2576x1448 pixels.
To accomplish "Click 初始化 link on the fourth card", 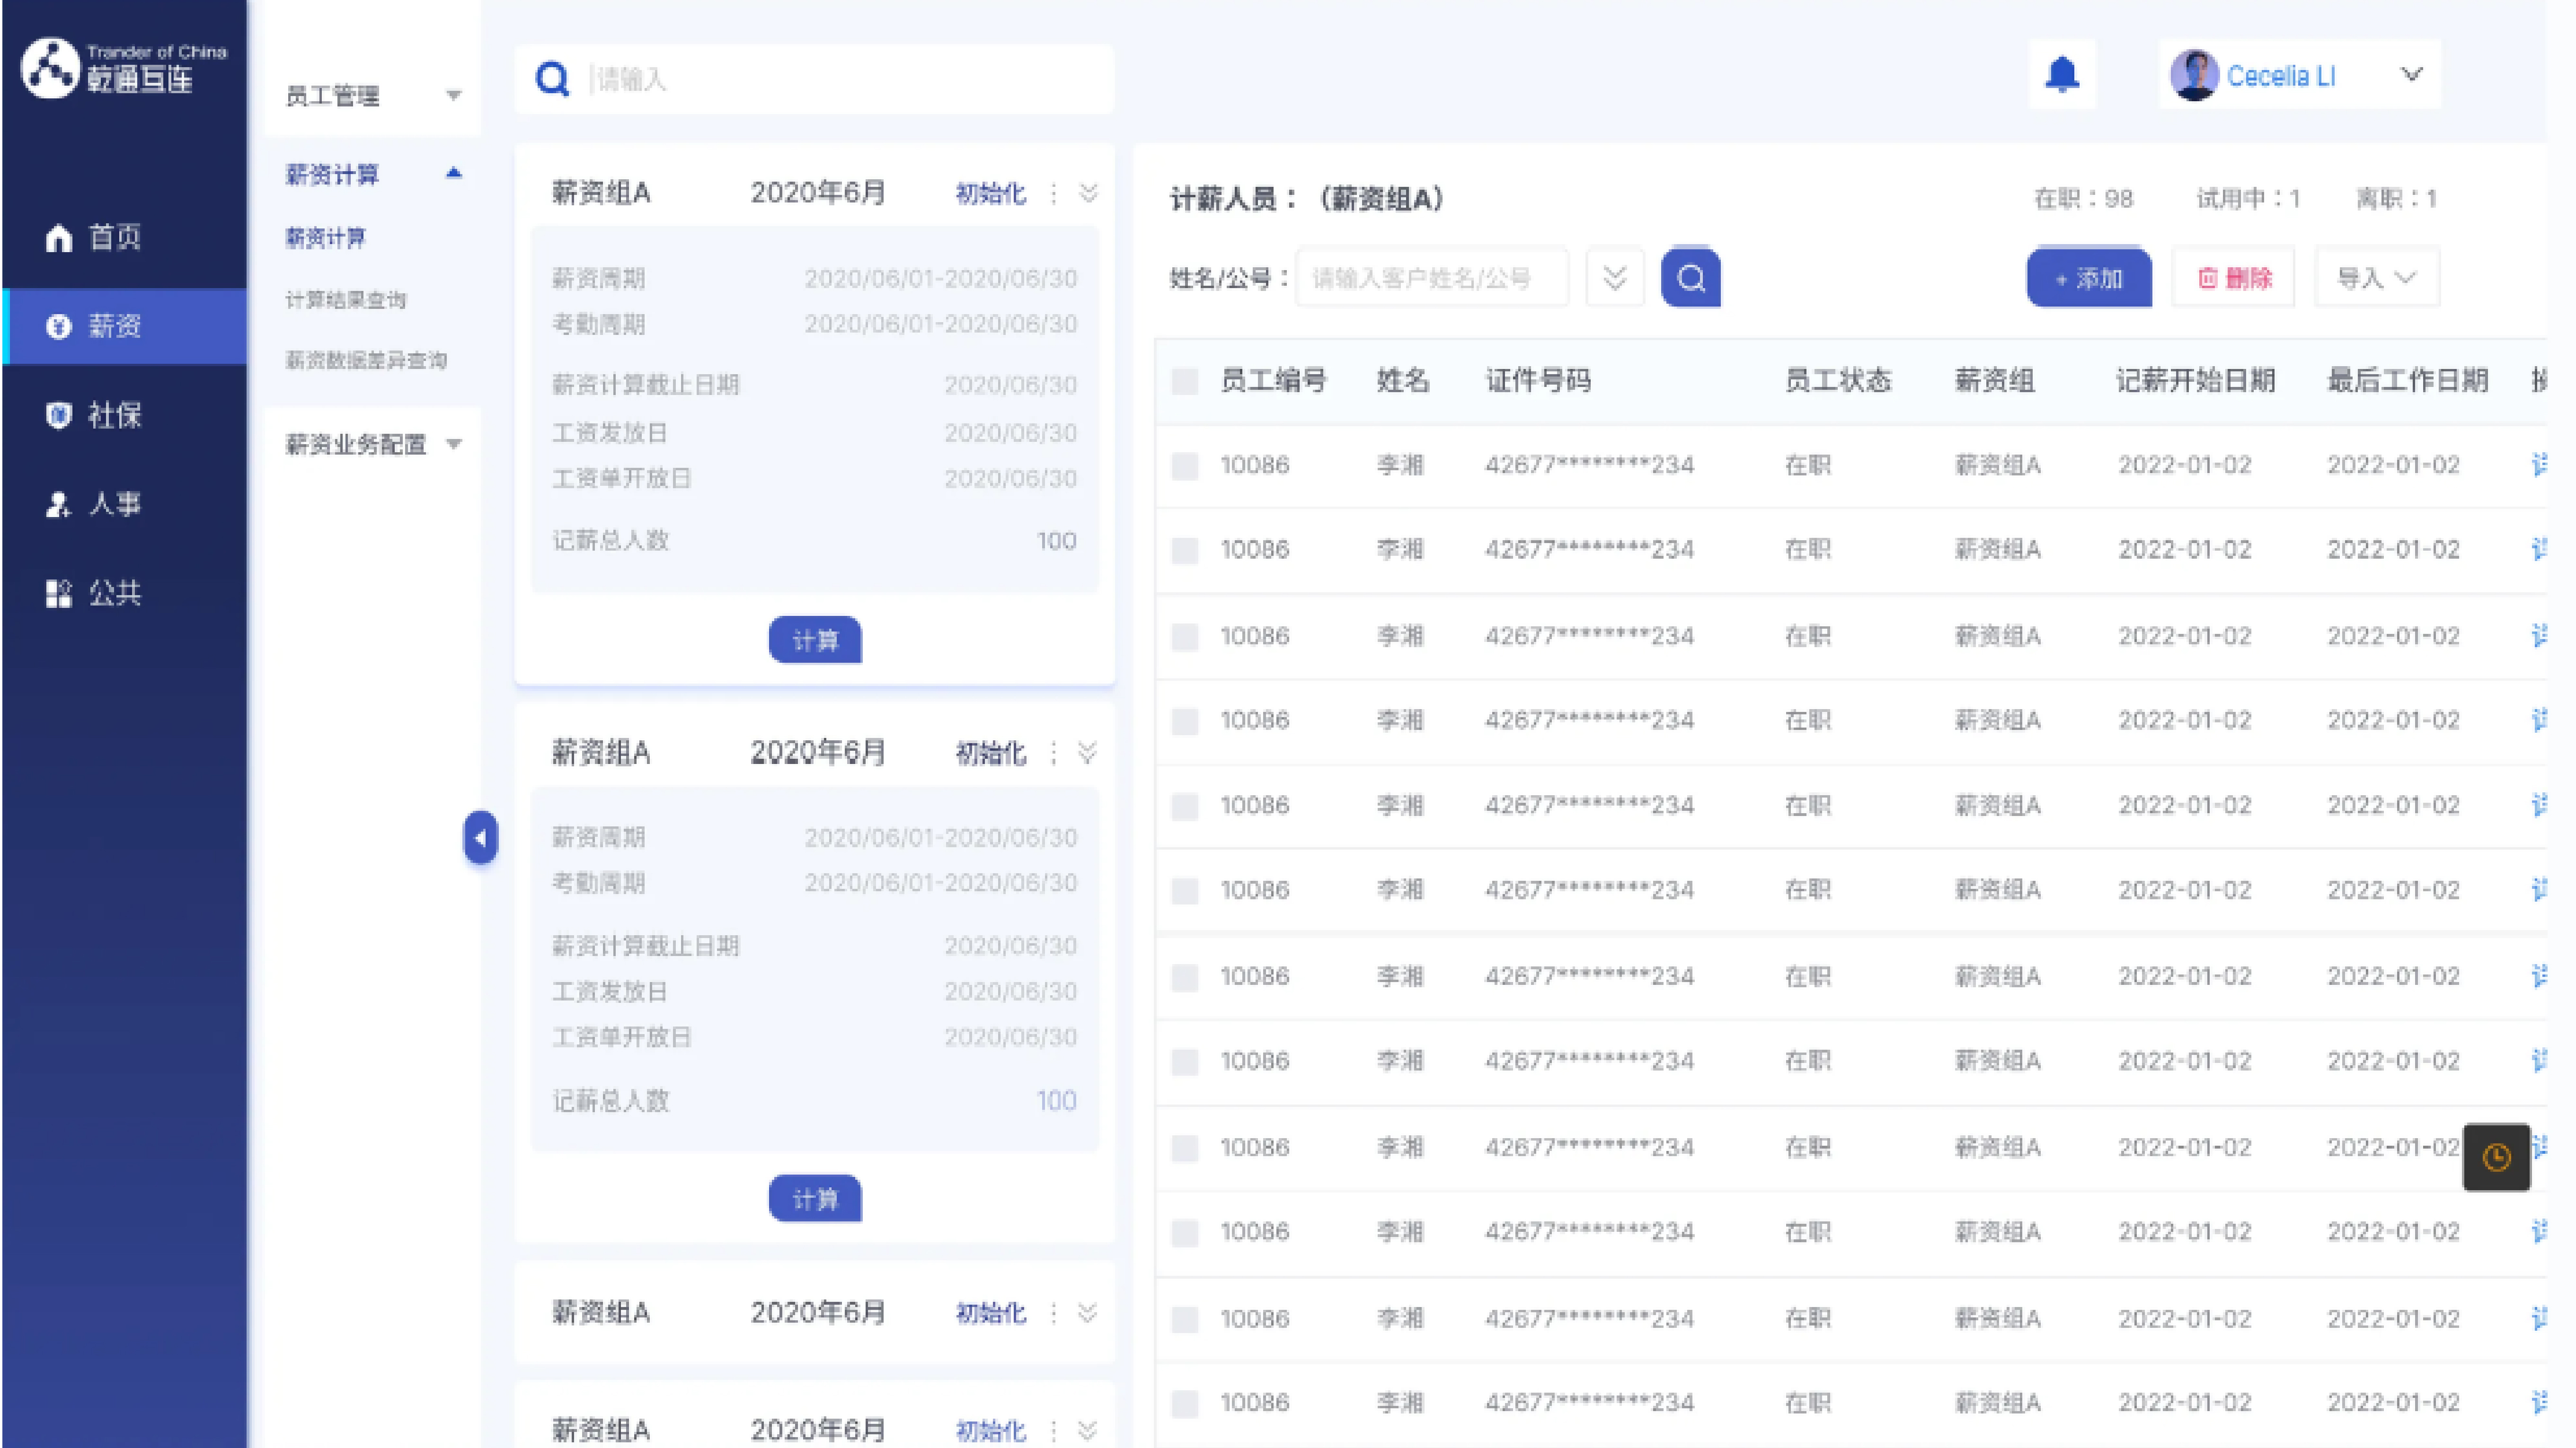I will tap(991, 1430).
